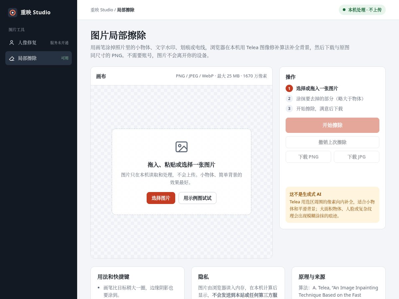Click the 重映 Studio sidebar brand name

click(36, 13)
